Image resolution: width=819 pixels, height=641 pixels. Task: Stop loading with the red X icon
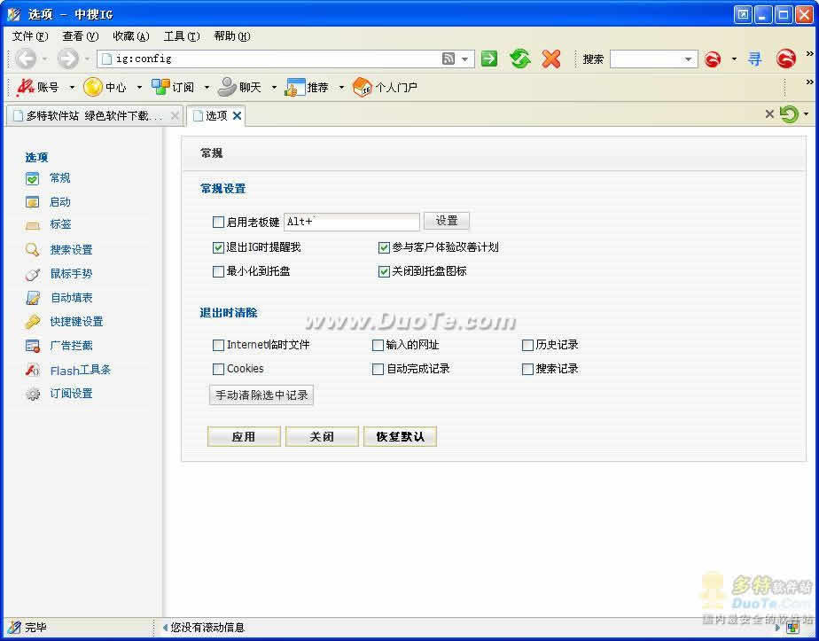click(x=551, y=59)
